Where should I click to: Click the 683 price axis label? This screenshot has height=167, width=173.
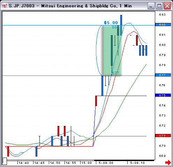162,15
